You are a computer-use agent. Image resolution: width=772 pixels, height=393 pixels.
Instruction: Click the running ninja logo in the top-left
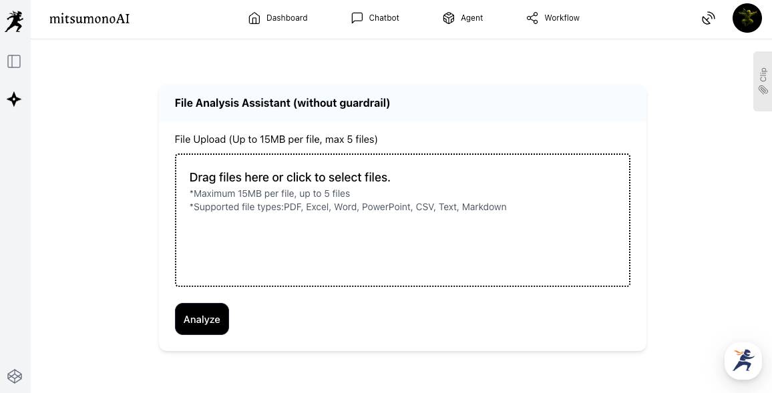[14, 20]
